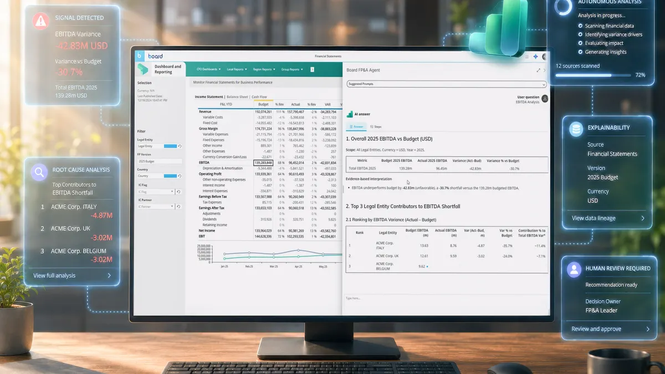
Task: Switch to the Balance Sheet tab
Action: 238,97
